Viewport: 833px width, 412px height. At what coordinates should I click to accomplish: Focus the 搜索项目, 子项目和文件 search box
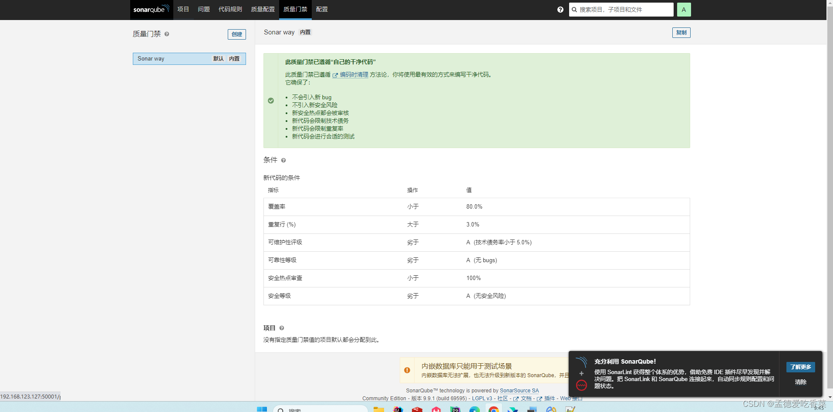point(621,10)
